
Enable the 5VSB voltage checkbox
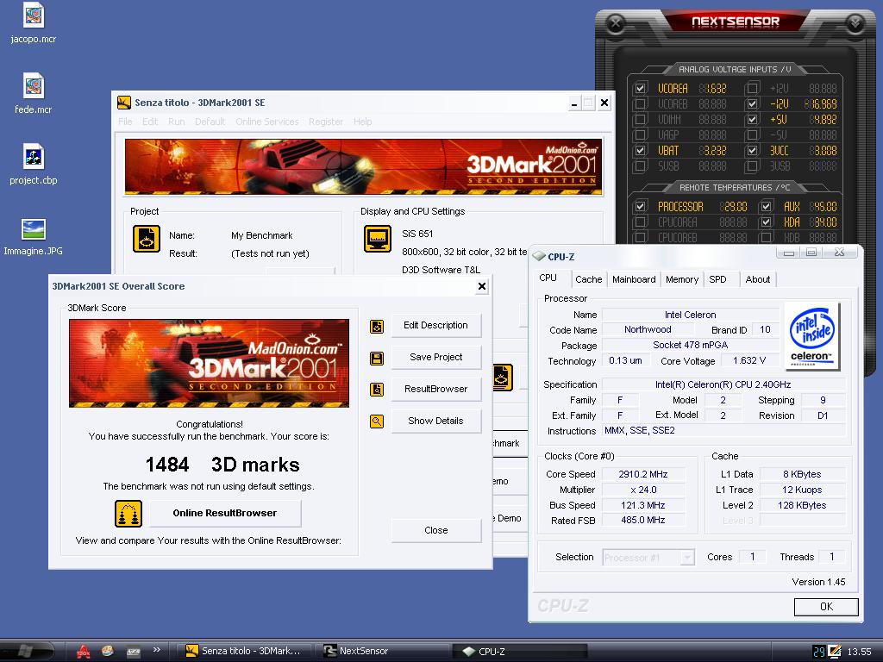pos(640,166)
